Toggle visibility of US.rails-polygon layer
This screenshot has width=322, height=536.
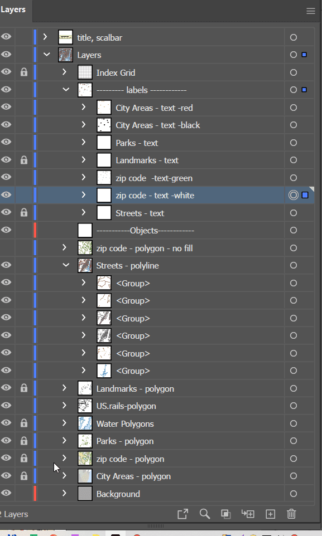[x=6, y=406]
